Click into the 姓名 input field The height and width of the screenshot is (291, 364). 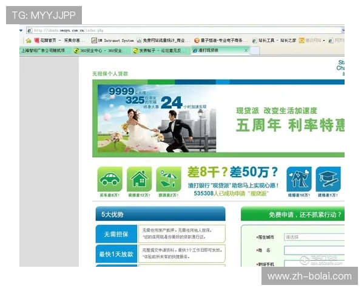click(314, 250)
